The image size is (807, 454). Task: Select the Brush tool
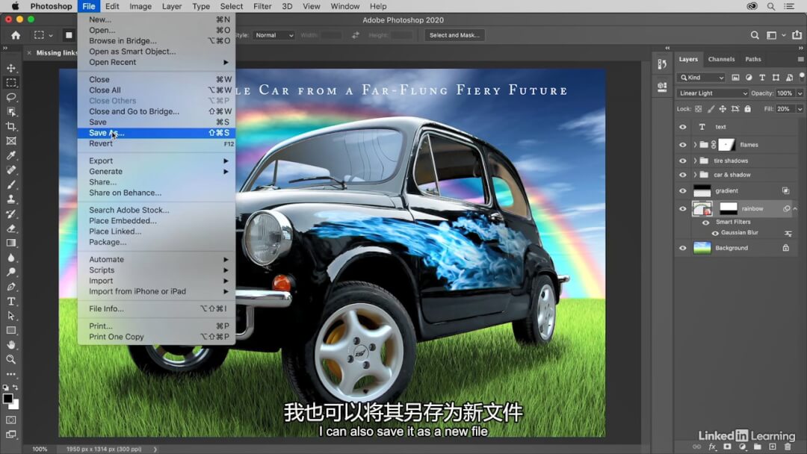pyautogui.click(x=10, y=184)
